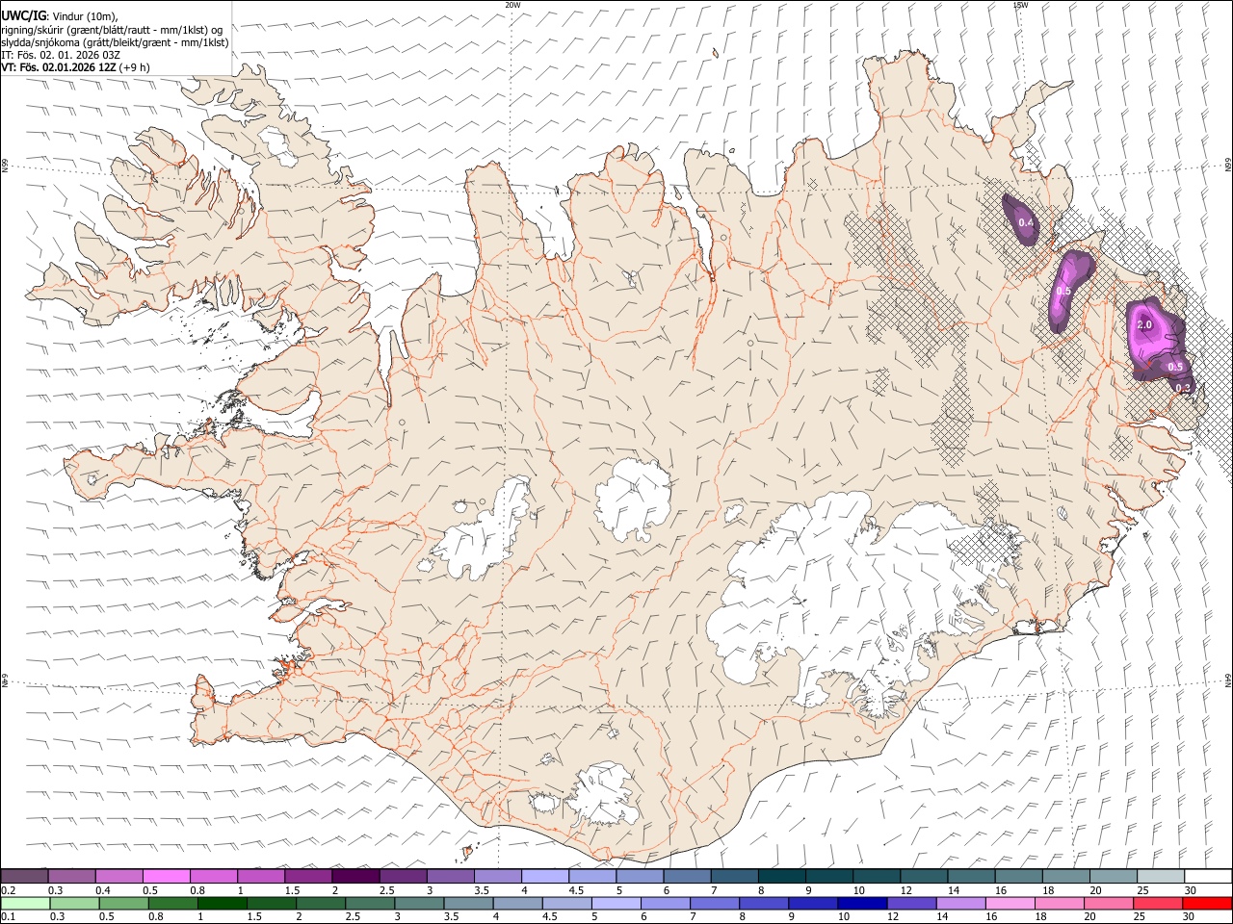
Task: Click the Mýrdalsjökull glacier near the south coast
Action: pos(605,794)
